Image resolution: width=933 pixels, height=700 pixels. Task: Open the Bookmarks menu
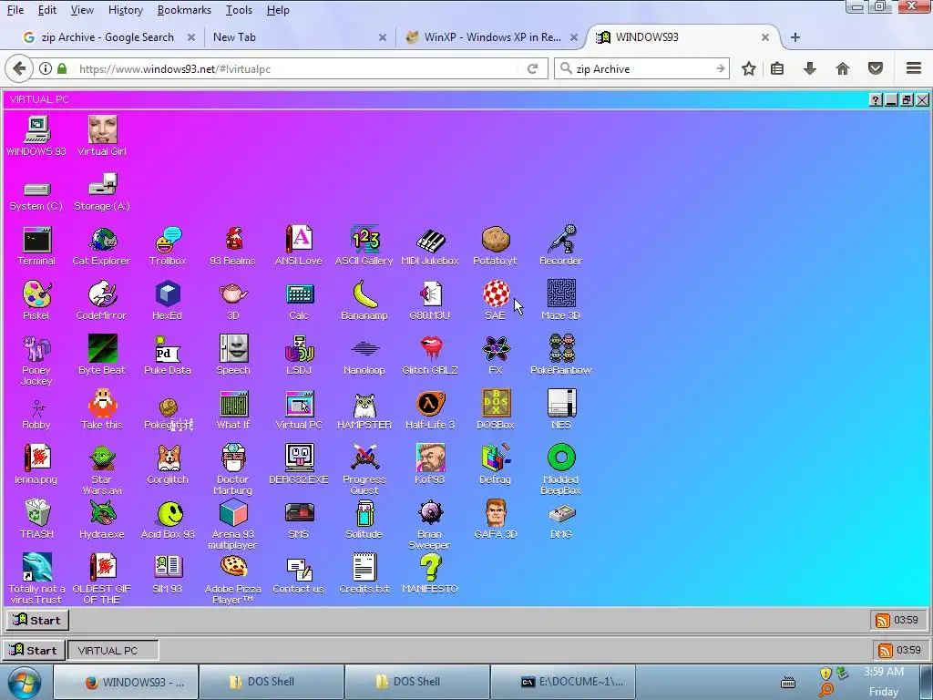(x=184, y=10)
